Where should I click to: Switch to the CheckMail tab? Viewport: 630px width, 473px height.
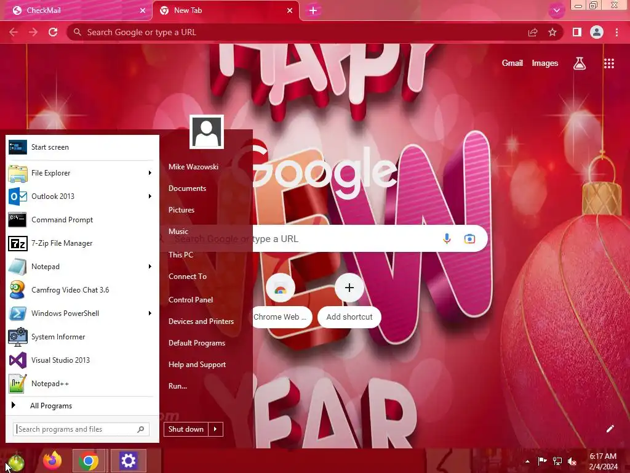[x=76, y=10]
